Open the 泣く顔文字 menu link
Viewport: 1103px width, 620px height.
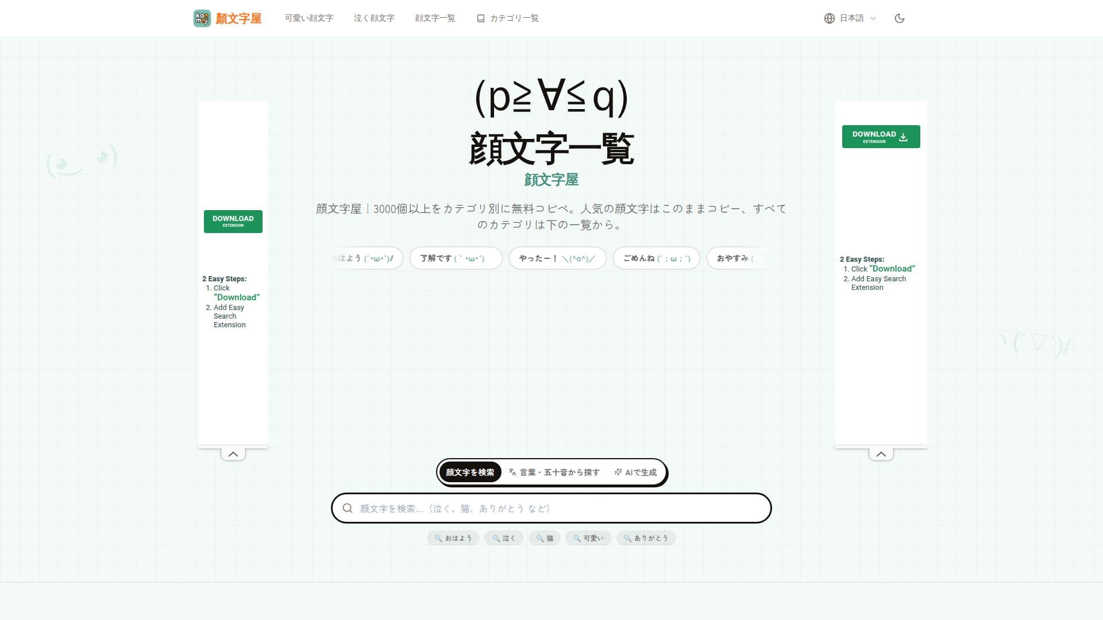pyautogui.click(x=374, y=18)
